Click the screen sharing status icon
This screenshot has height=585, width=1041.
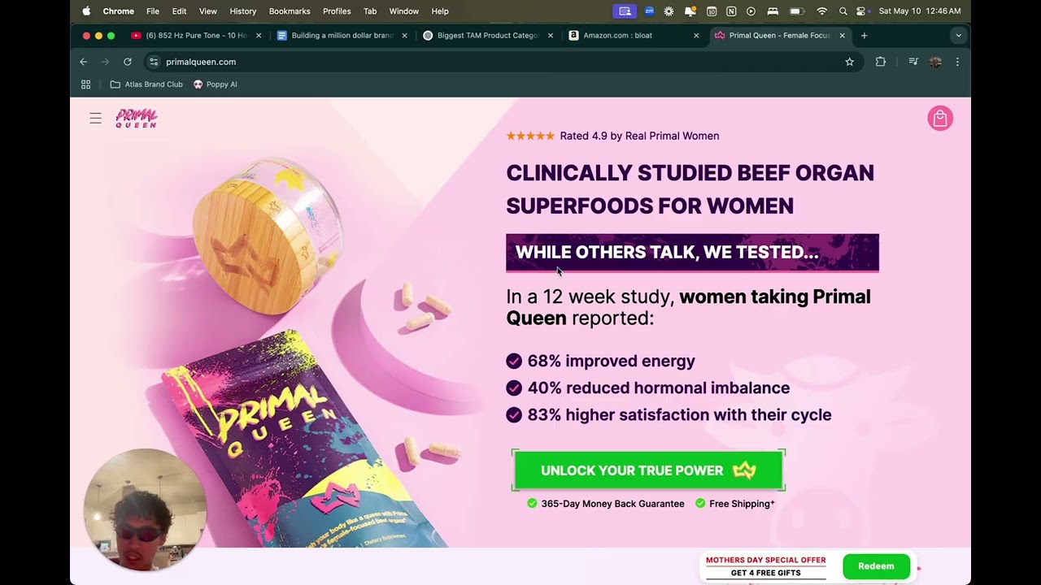pyautogui.click(x=625, y=11)
